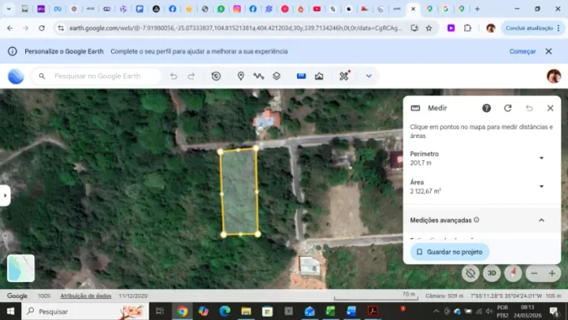Restart measurement in the Medir panel
568x320 pixels.
507,108
